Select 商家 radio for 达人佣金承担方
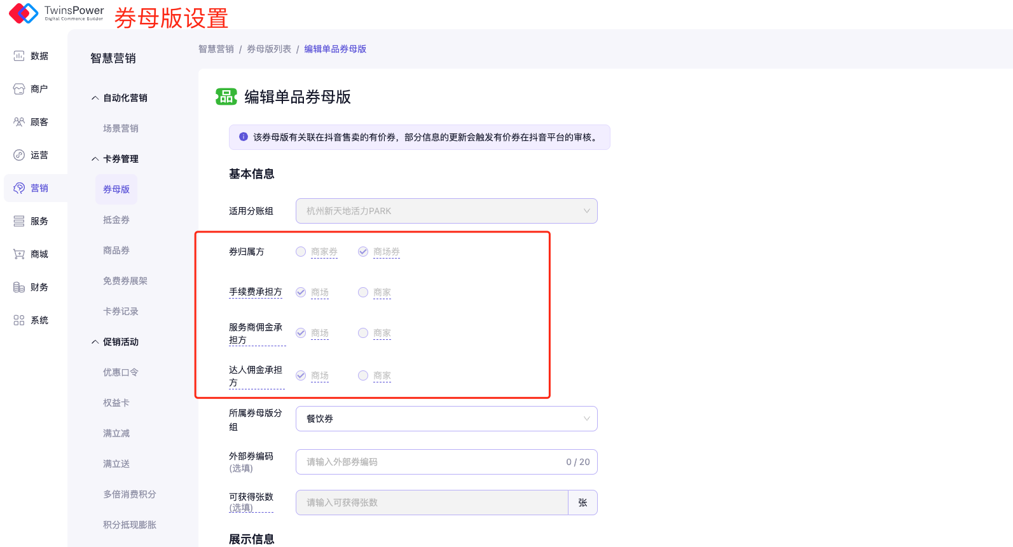 363,375
